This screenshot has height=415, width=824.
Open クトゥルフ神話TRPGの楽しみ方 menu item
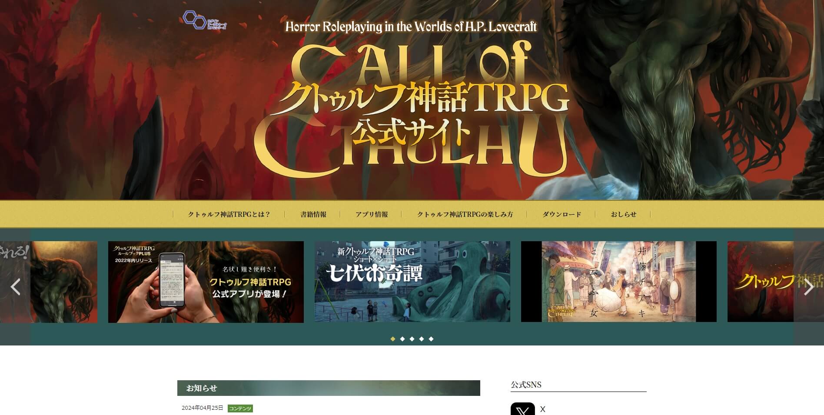coord(465,214)
